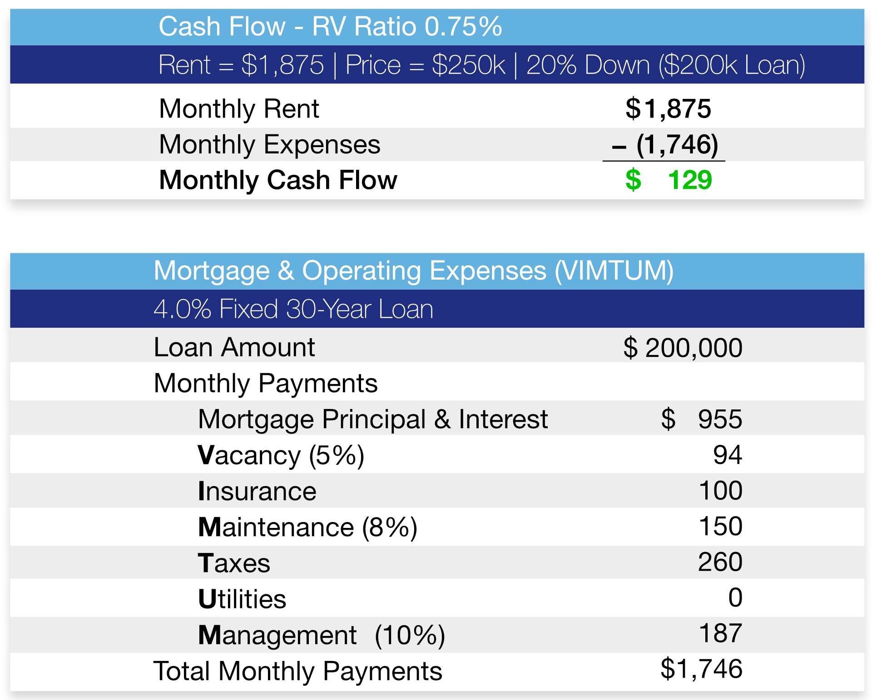Click the 4.0% Fixed 30-Year Loan subtitle
872x700 pixels.
pos(293,310)
